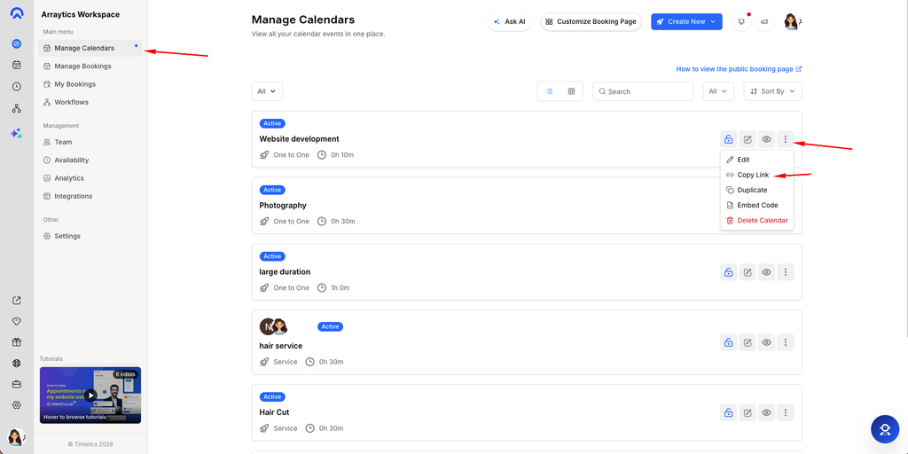Image resolution: width=908 pixels, height=454 pixels.
Task: Open the AI sparkle icon in left rail
Action: [x=16, y=133]
